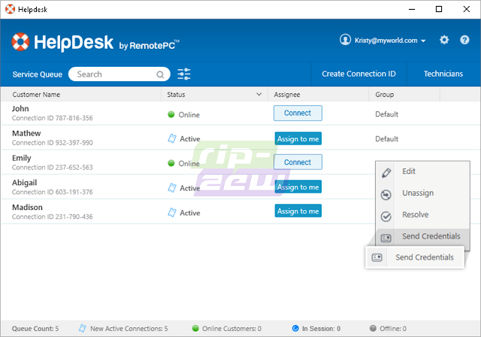Open the filter sliders icon beside Search
Viewport: 481px width, 337px height.
click(x=183, y=74)
